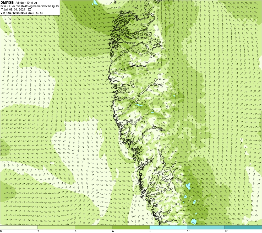Click the 6–8 m/s dark green band

(x=131, y=227)
